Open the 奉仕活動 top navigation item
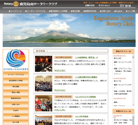138x125 pixels. (75, 11)
